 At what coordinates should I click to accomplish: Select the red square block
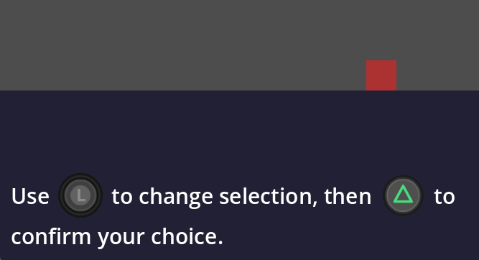click(x=381, y=75)
